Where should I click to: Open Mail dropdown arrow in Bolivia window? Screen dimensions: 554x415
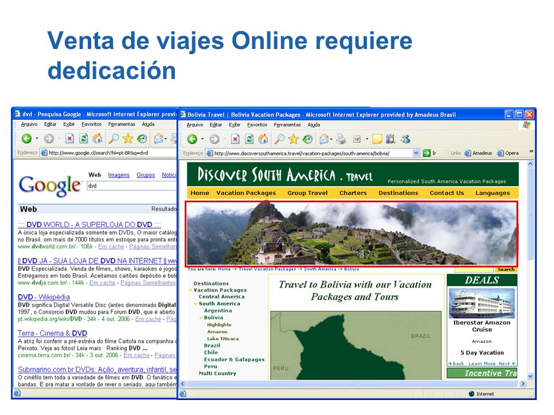[331, 139]
